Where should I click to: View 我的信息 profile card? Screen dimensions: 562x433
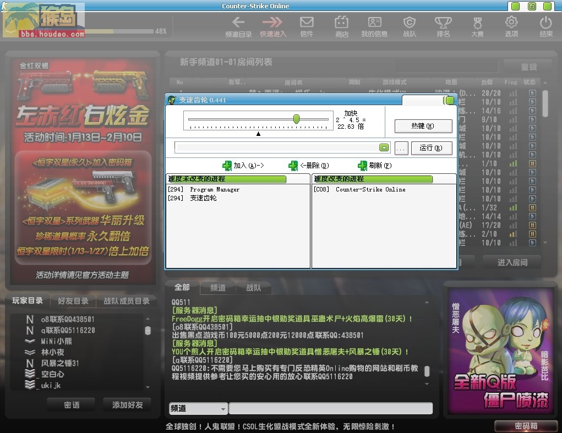(374, 26)
